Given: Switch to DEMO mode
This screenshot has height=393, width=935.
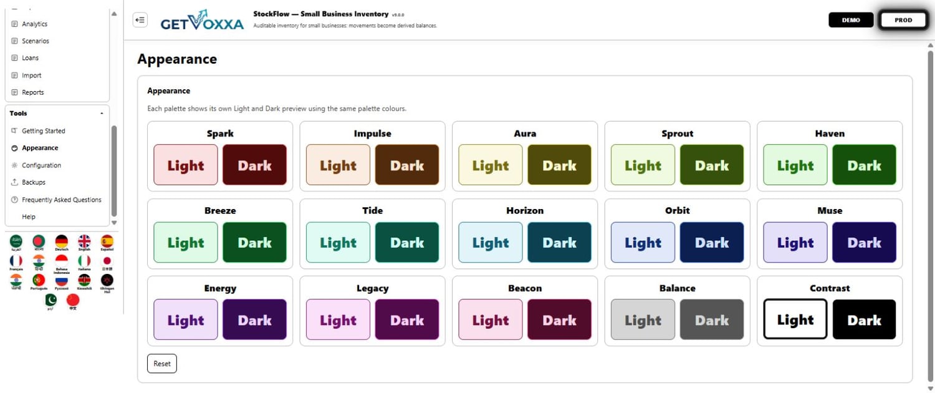Looking at the screenshot, I should [851, 20].
